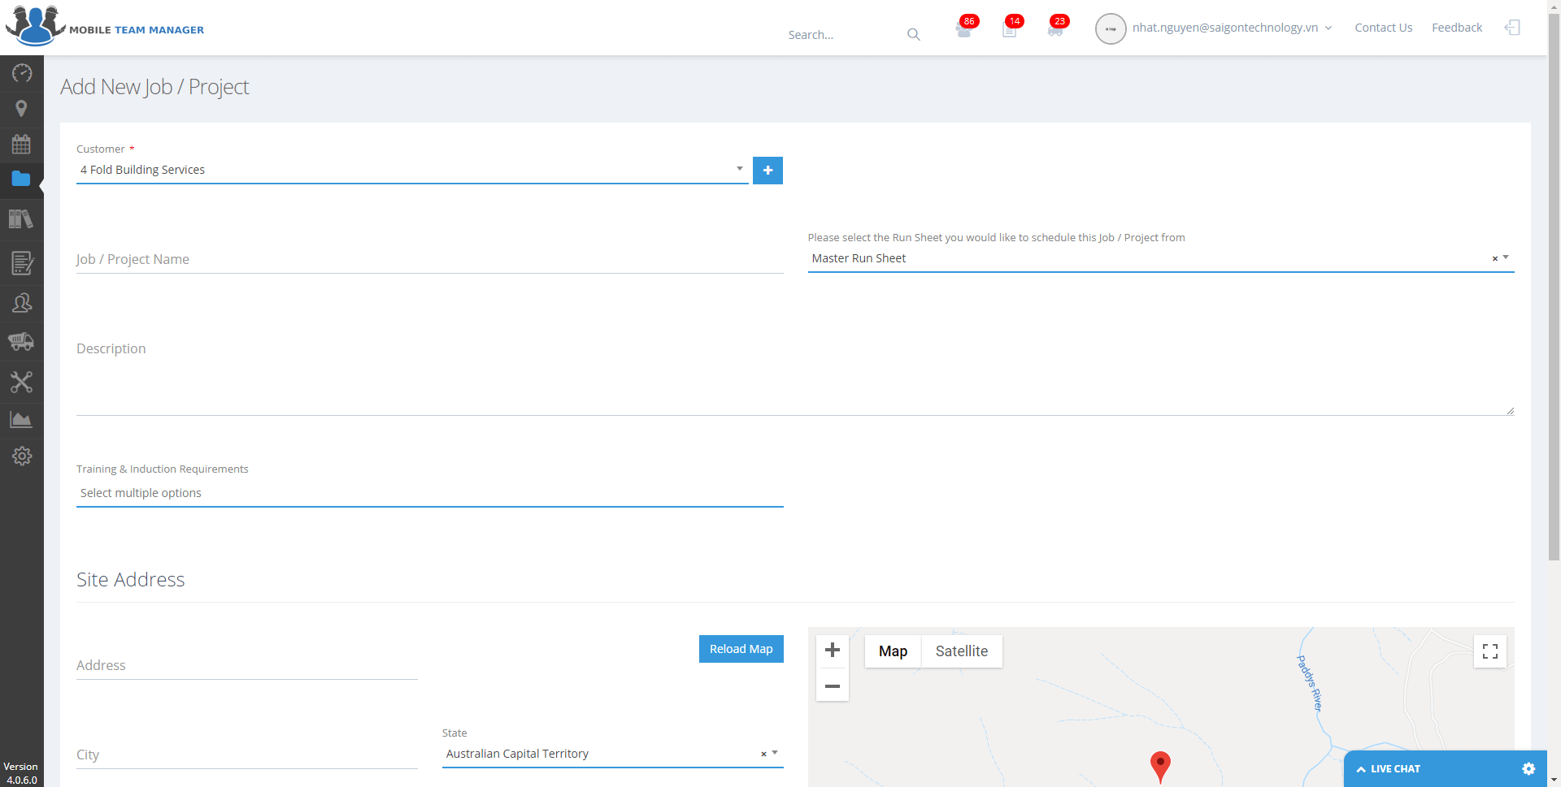
Task: Open the crossed tools sidebar icon
Action: pos(22,382)
